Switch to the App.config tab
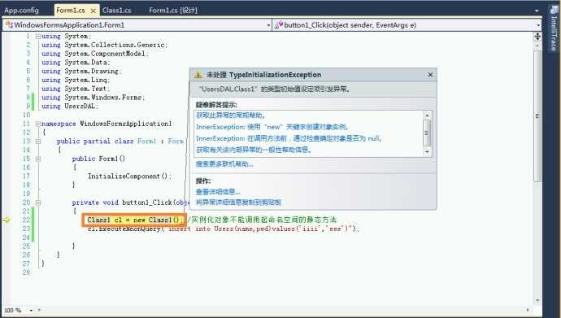561x318 pixels. pos(21,10)
